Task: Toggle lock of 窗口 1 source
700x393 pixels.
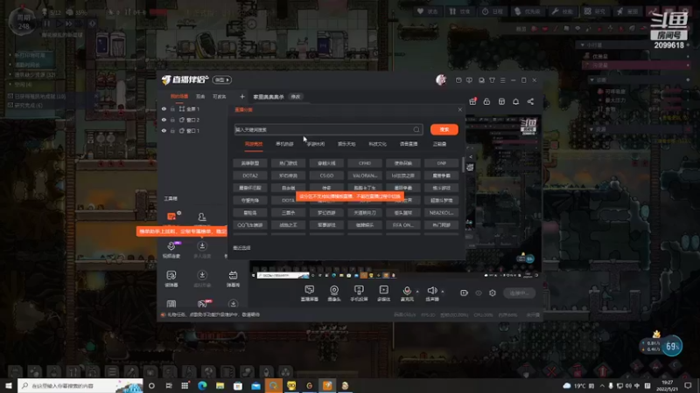Action: click(172, 131)
